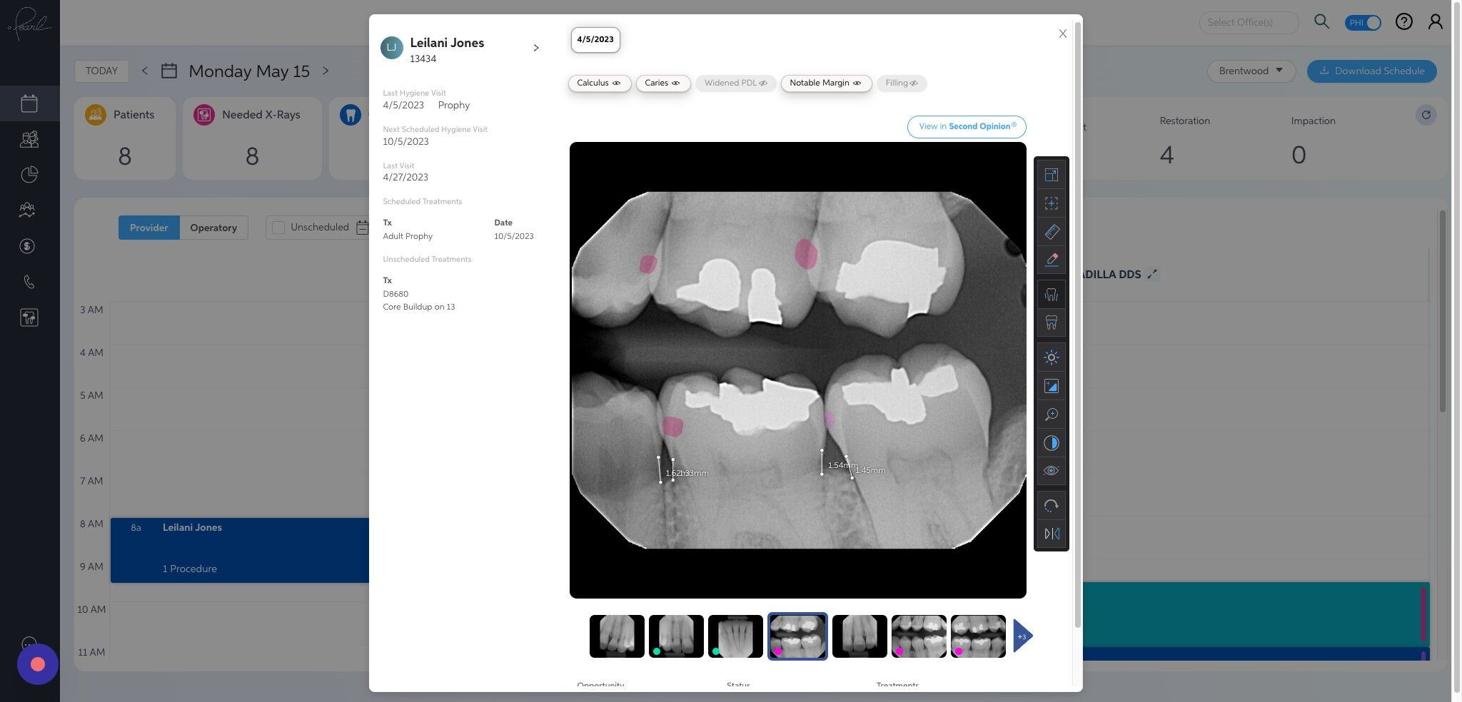
Task: Open Select Office(s) dropdown
Action: [1249, 22]
